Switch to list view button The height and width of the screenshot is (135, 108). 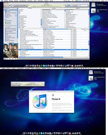(69, 5)
